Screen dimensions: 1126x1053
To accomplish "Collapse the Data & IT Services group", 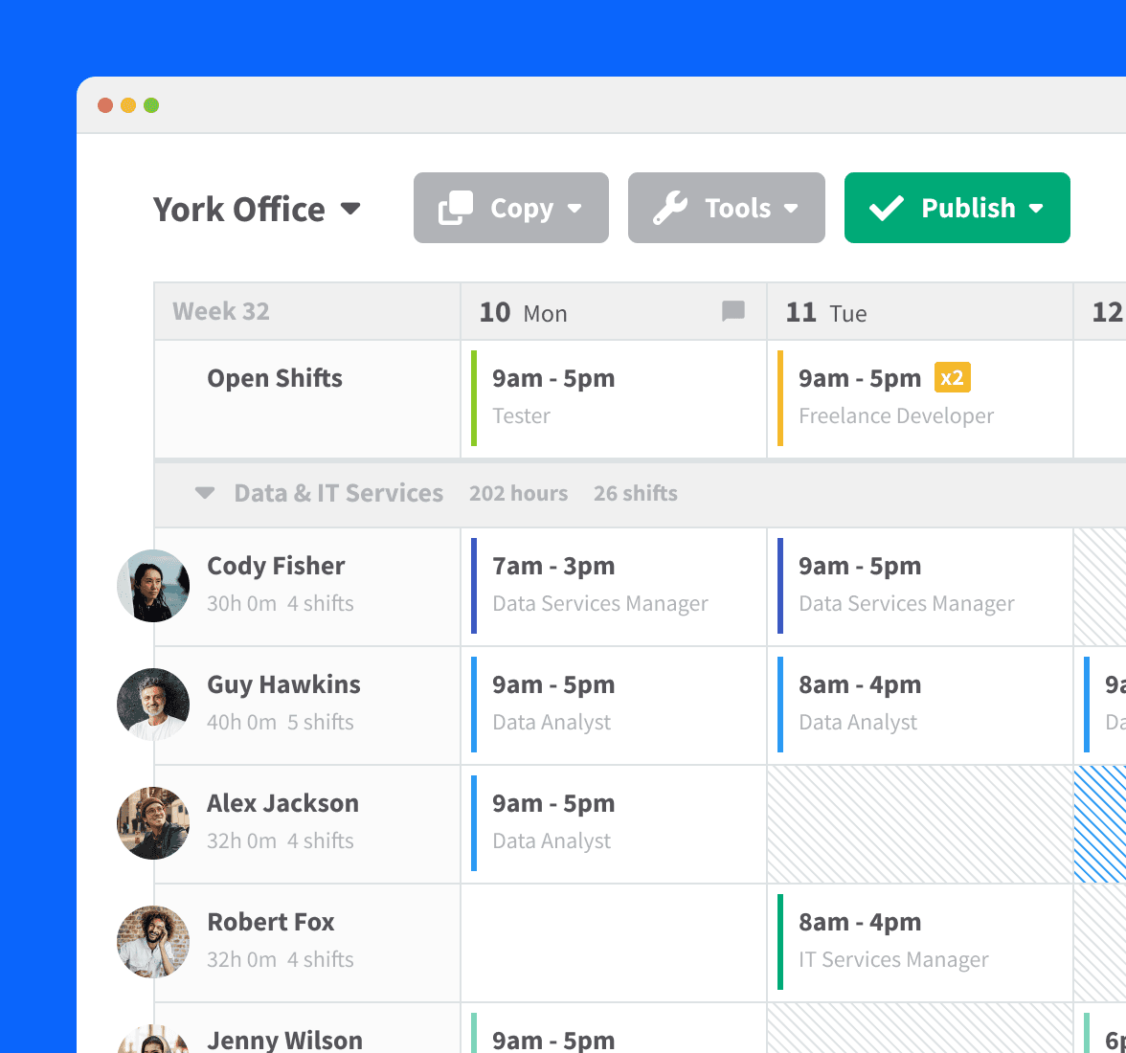I will click(205, 493).
